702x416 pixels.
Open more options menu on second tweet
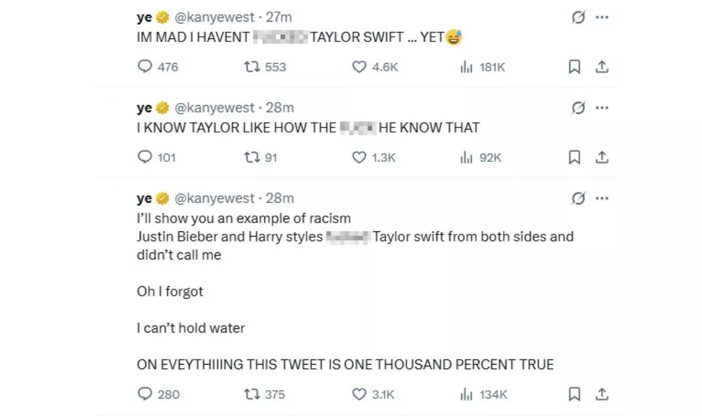602,108
